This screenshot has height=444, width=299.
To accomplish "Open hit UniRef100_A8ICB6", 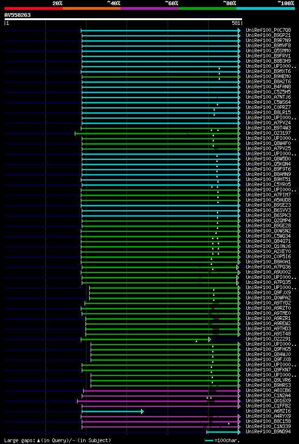I will click(x=268, y=391).
